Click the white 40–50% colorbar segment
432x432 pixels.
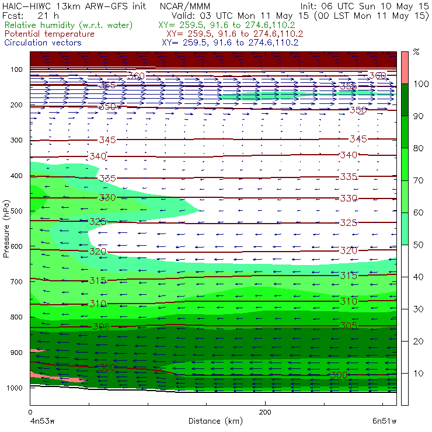coord(405,261)
